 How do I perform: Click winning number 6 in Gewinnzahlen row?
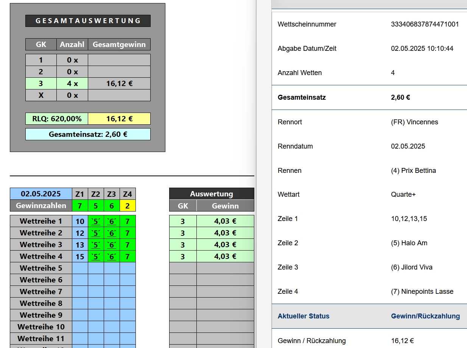112,205
